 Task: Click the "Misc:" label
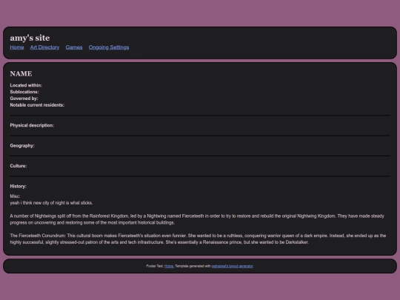[x=15, y=196]
